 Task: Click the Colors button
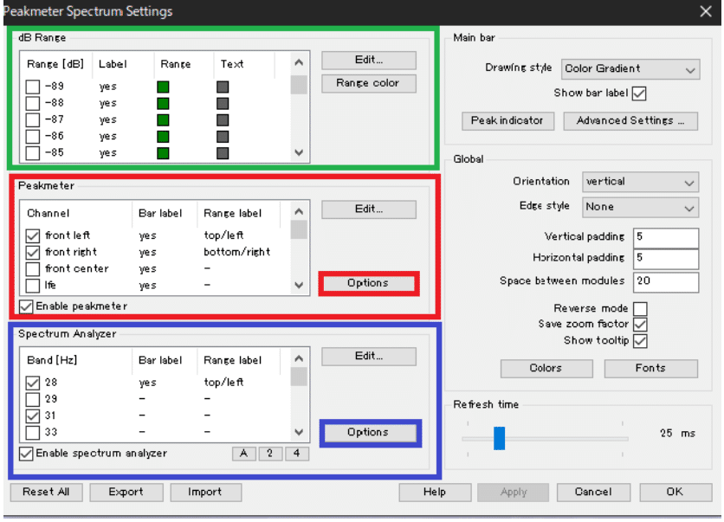[x=546, y=369]
